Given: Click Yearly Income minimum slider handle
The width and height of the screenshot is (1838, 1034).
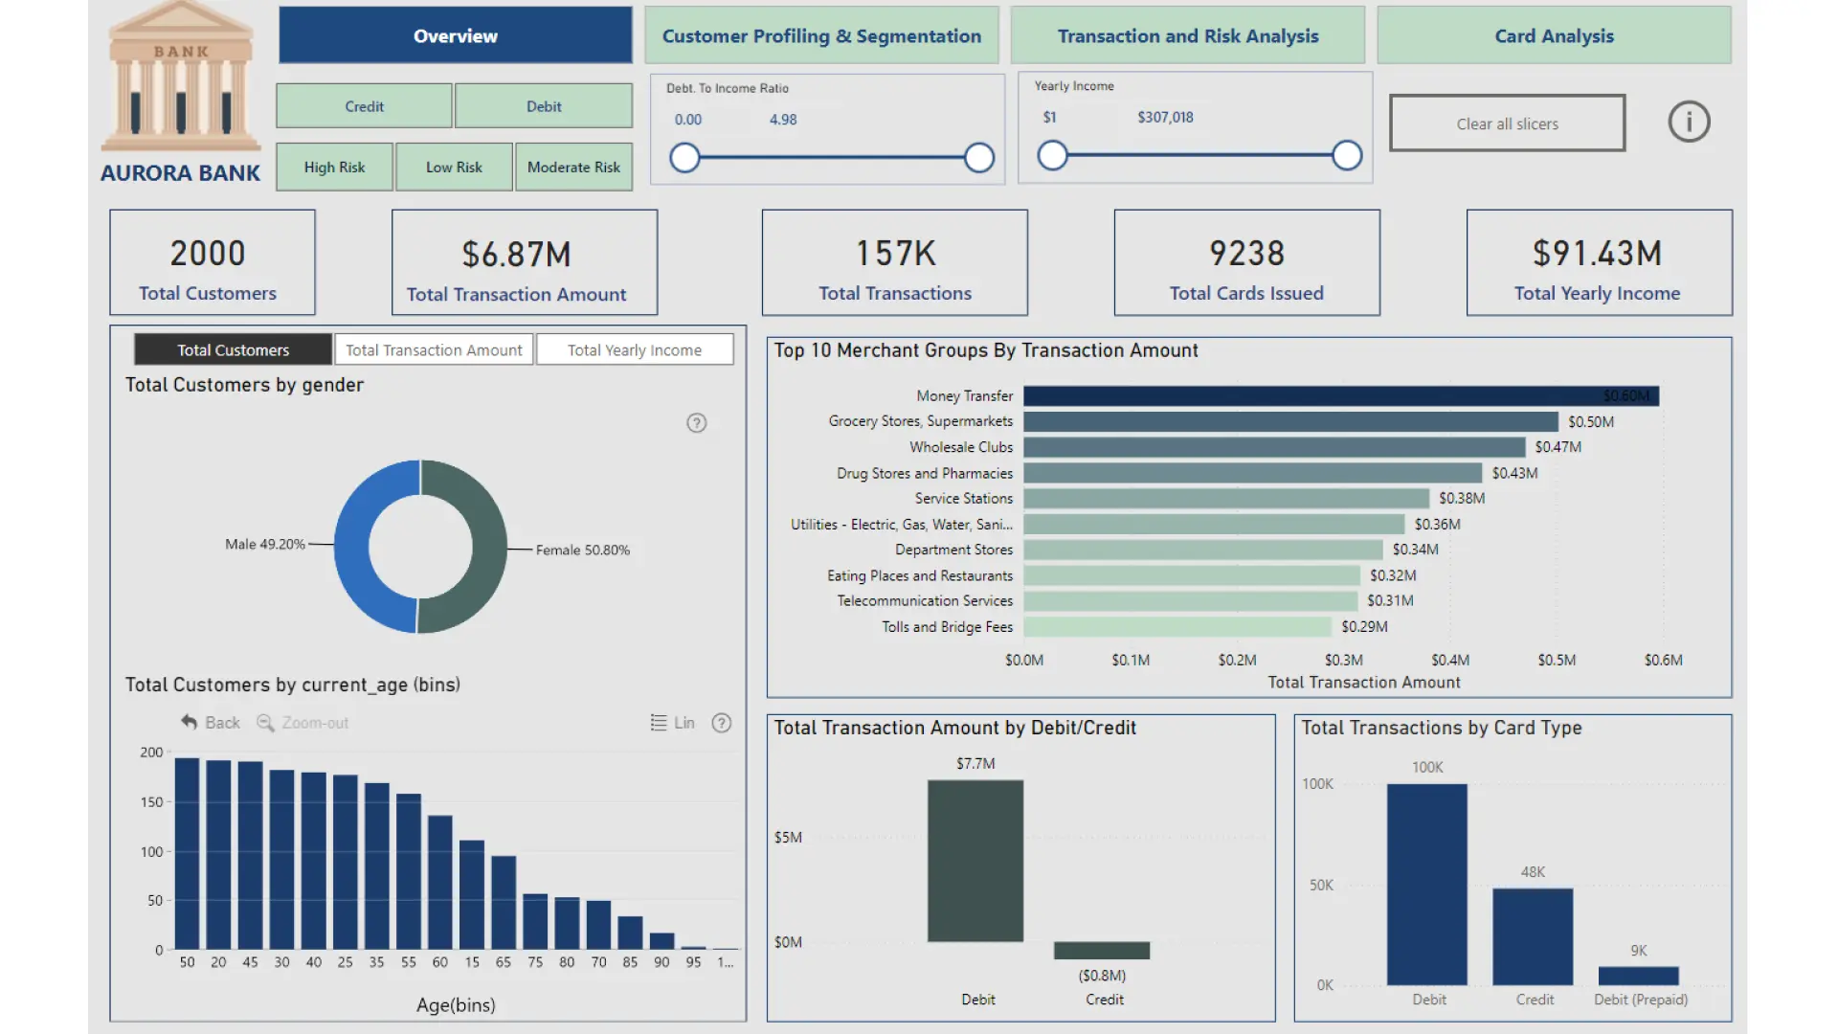Looking at the screenshot, I should pyautogui.click(x=1052, y=155).
